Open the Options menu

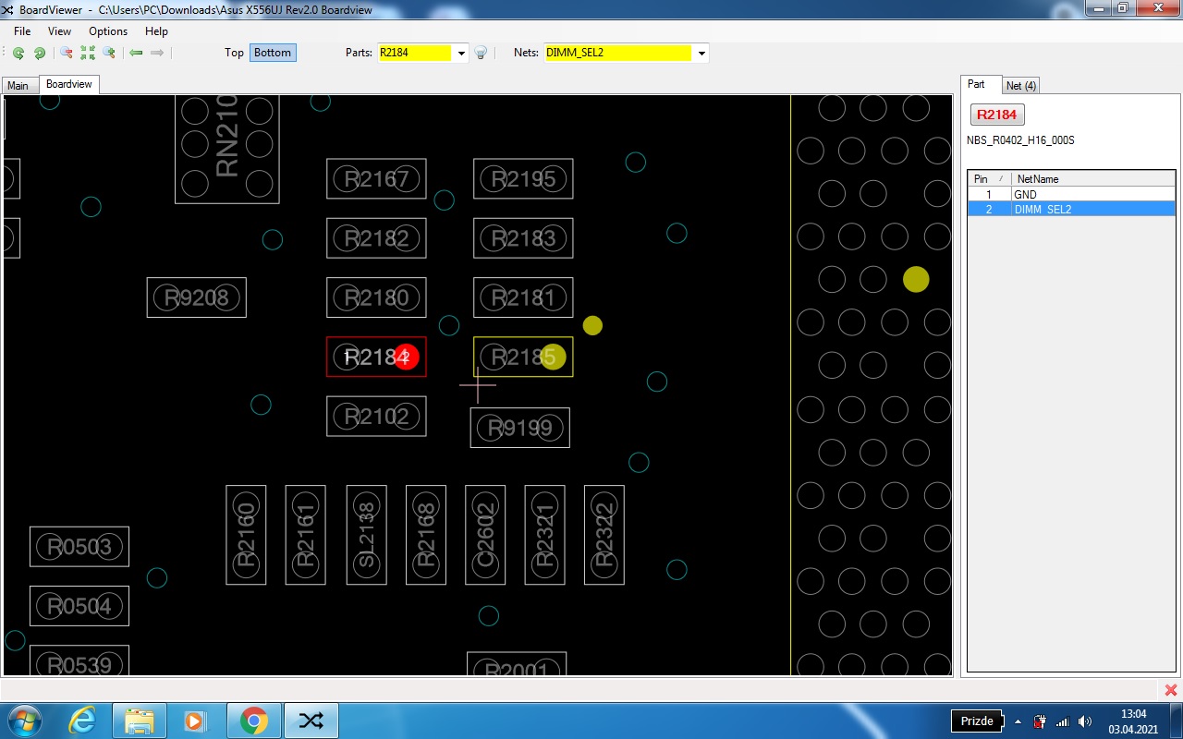(x=108, y=31)
